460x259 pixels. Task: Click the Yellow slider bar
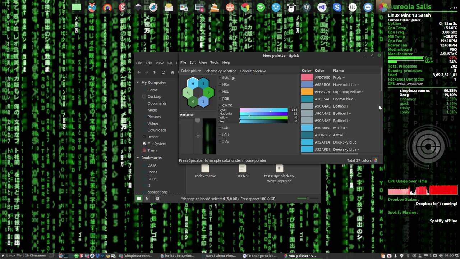click(x=264, y=118)
